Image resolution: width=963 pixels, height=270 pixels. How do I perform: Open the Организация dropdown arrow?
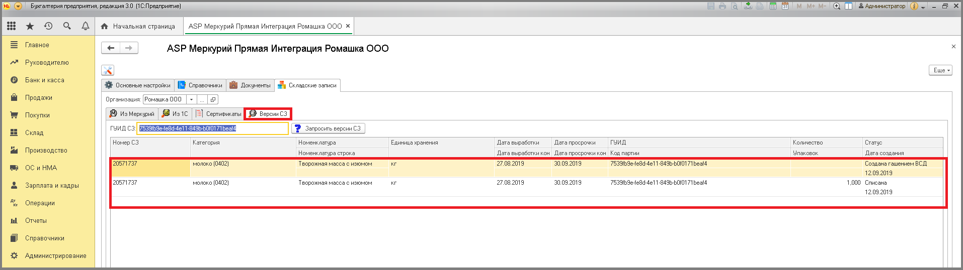(191, 99)
